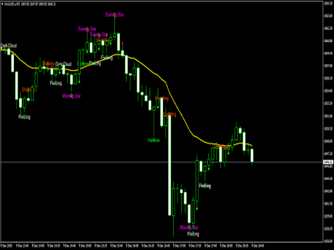Click the 1838.30 price axis label
Screen dimensions: 334x250
[x=328, y=229]
